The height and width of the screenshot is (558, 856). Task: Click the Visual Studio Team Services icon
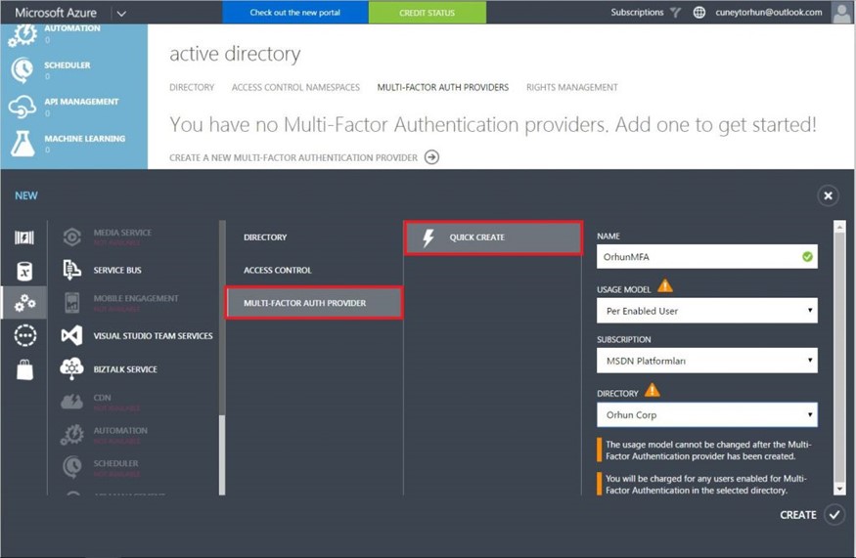pos(71,335)
